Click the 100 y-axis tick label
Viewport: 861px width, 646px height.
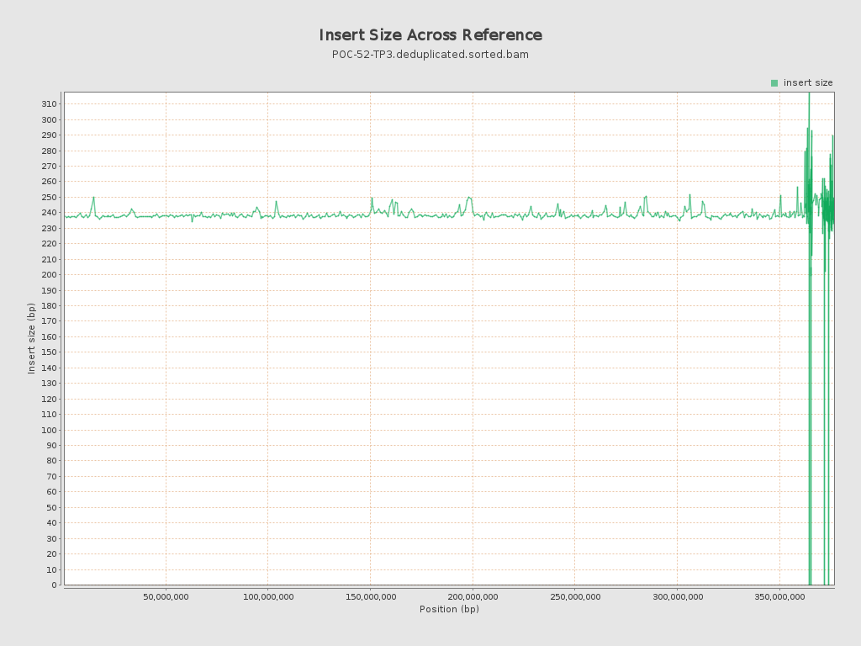coord(50,430)
